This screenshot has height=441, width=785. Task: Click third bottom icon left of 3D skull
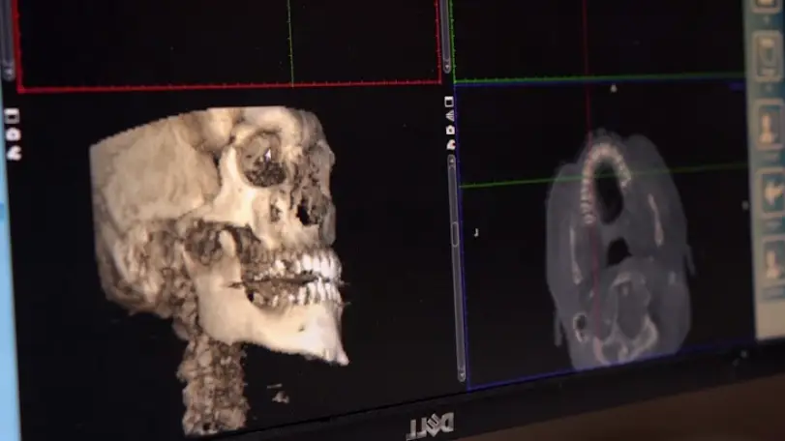[14, 153]
